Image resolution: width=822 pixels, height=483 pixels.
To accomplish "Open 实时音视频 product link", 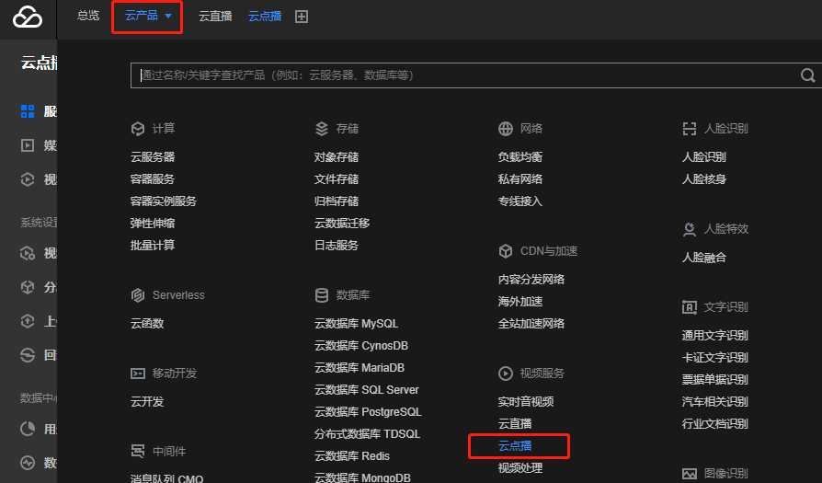I will [526, 401].
